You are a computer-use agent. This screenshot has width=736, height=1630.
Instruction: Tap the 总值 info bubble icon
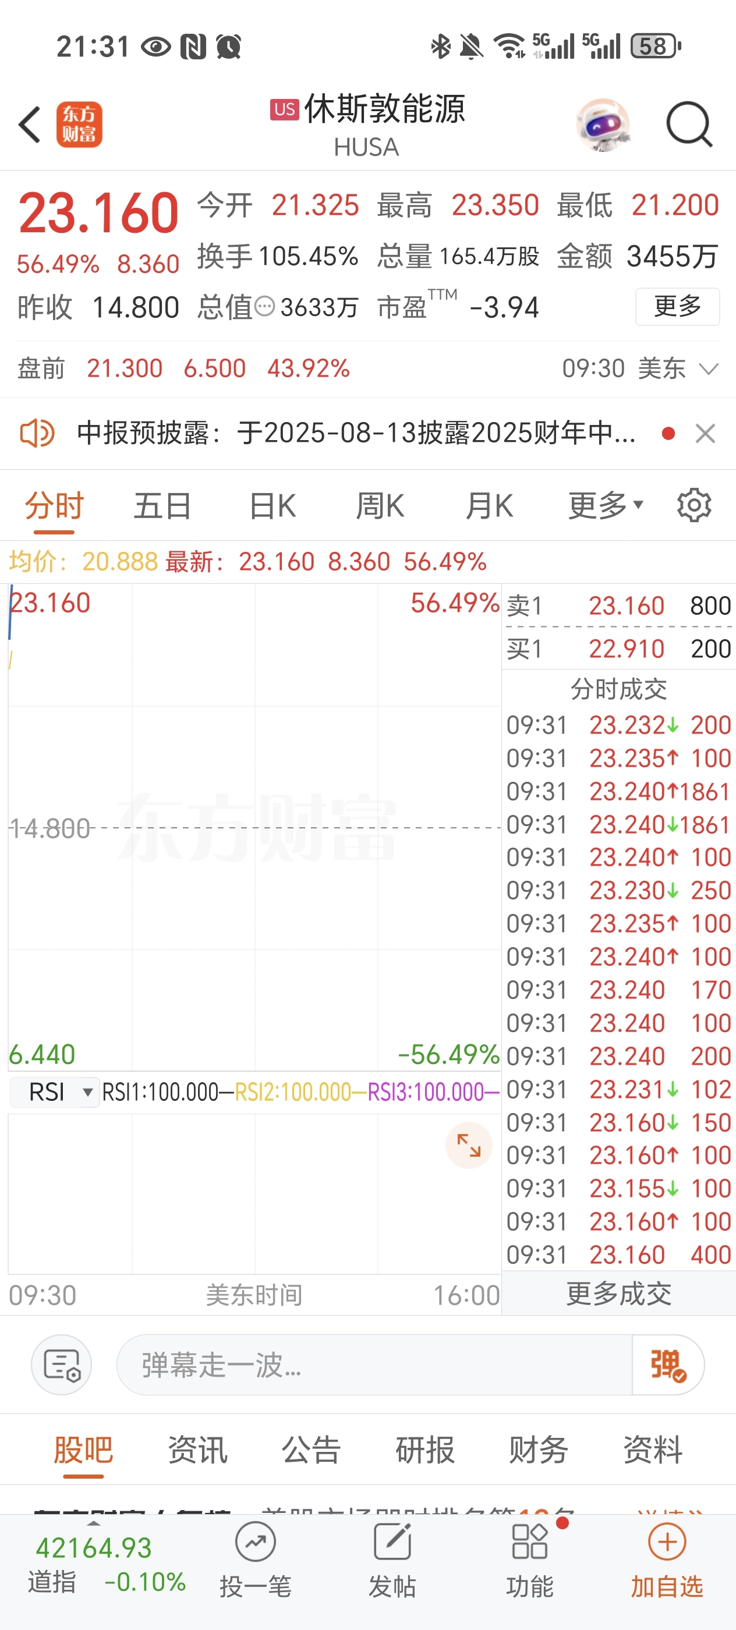(x=264, y=307)
